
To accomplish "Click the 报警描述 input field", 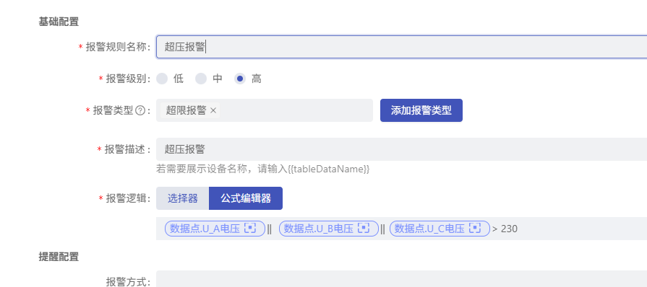I will 401,149.
